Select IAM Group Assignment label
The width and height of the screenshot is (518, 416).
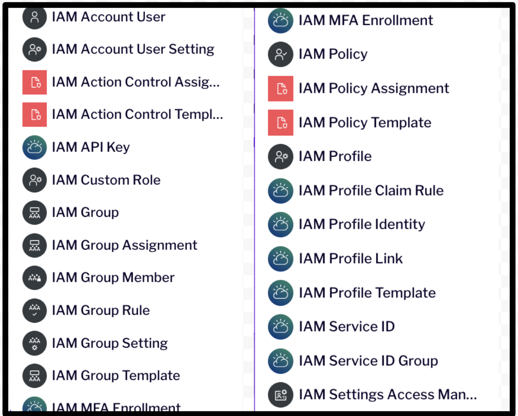pyautogui.click(x=124, y=245)
